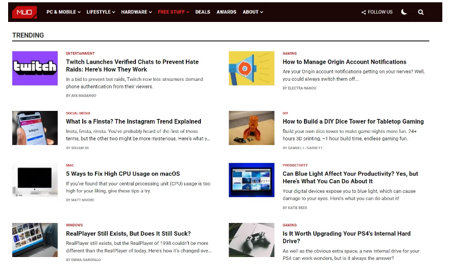Click the Gaming tag above Origin article
Screen dimensions: 451x268
289,54
